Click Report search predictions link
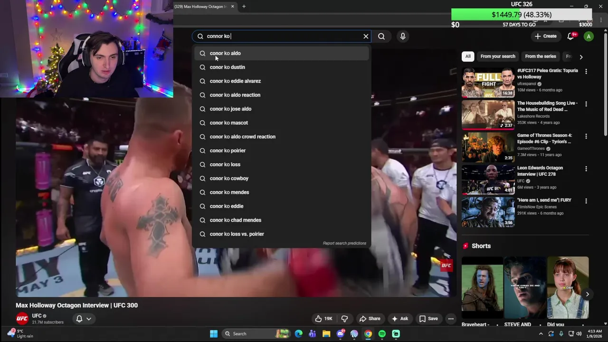 pyautogui.click(x=344, y=243)
